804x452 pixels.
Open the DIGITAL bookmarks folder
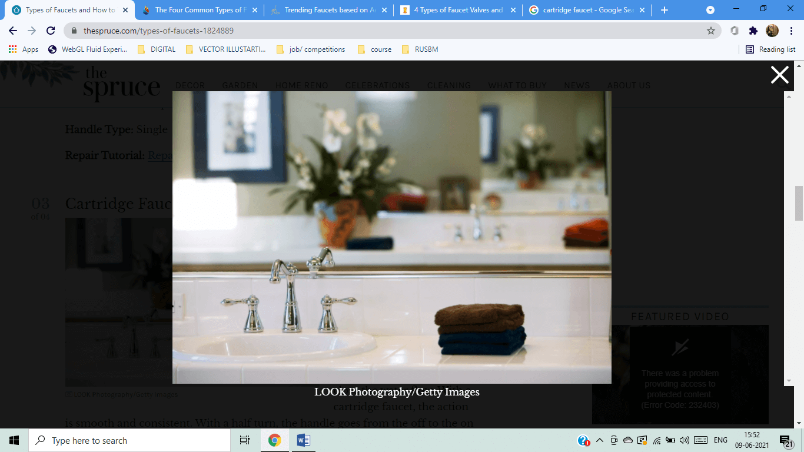pyautogui.click(x=157, y=49)
